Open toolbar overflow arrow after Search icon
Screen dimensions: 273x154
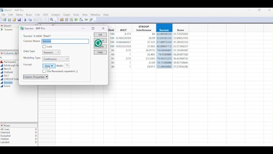point(55,21)
